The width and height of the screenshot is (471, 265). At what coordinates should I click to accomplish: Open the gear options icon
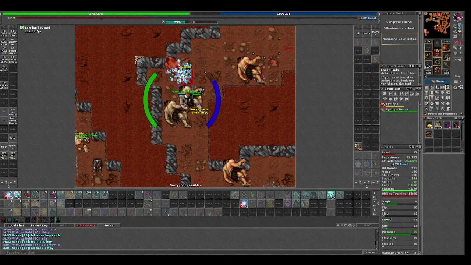[x=455, y=87]
